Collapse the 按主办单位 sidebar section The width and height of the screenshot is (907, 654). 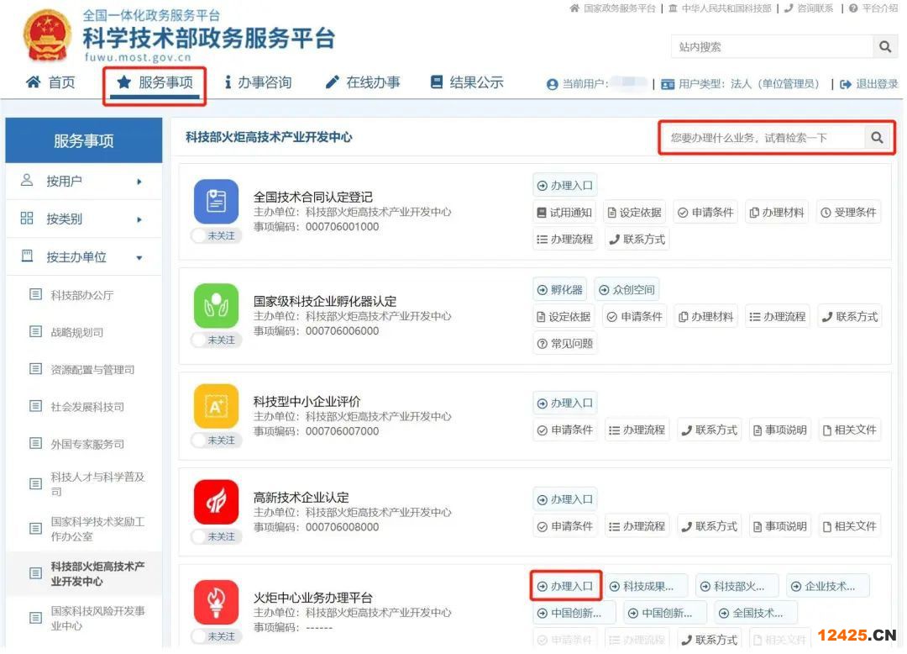pos(83,257)
